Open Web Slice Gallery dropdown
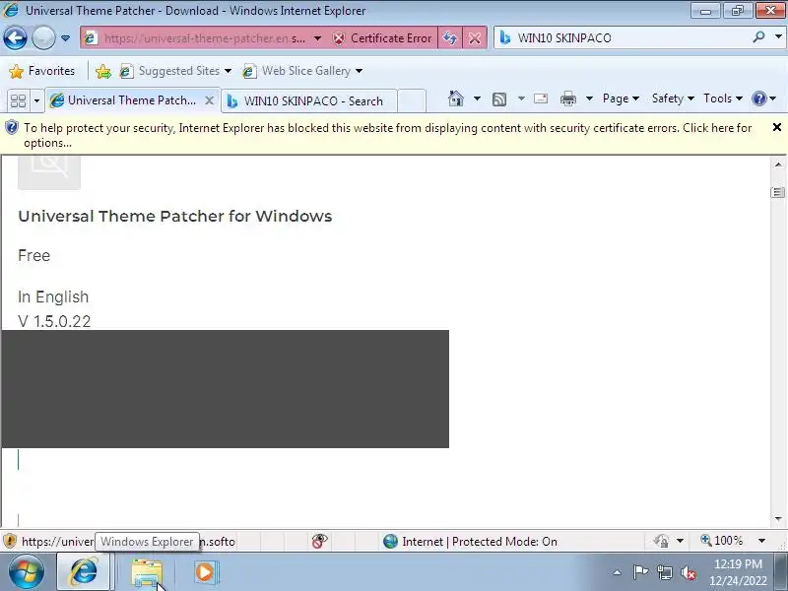The image size is (788, 591). [302, 71]
